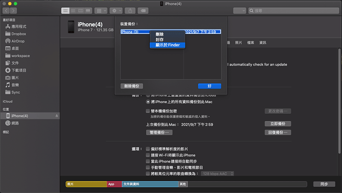Screen dimensions: 342x193
Task: Open 文件 in the sidebar
Action: click(x=12, y=63)
